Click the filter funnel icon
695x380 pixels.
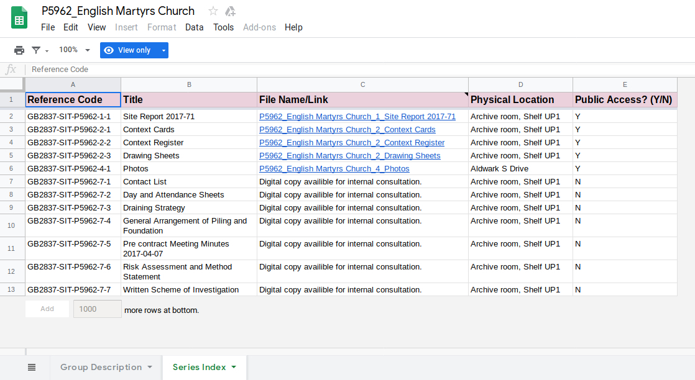36,50
